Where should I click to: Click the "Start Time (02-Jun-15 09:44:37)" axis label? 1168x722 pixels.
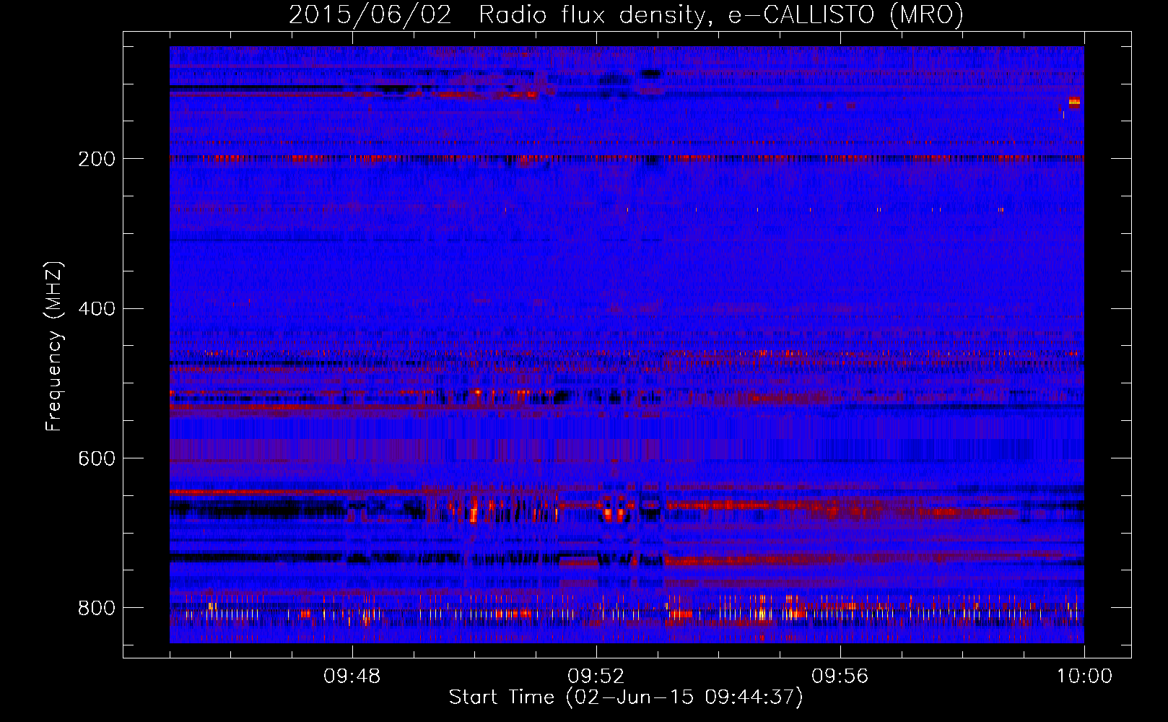pos(626,697)
